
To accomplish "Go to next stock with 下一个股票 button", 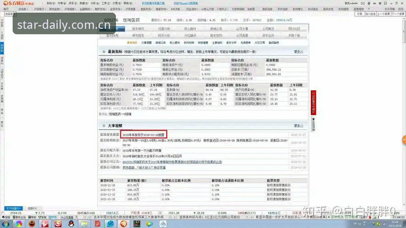I will pos(398,14).
